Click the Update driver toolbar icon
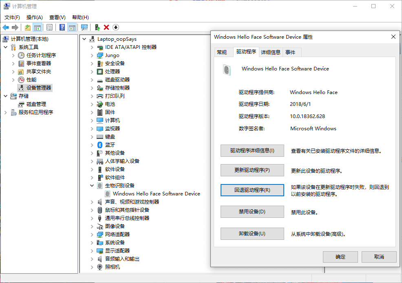Image resolution: width=402 pixels, height=283 pixels. click(97, 27)
